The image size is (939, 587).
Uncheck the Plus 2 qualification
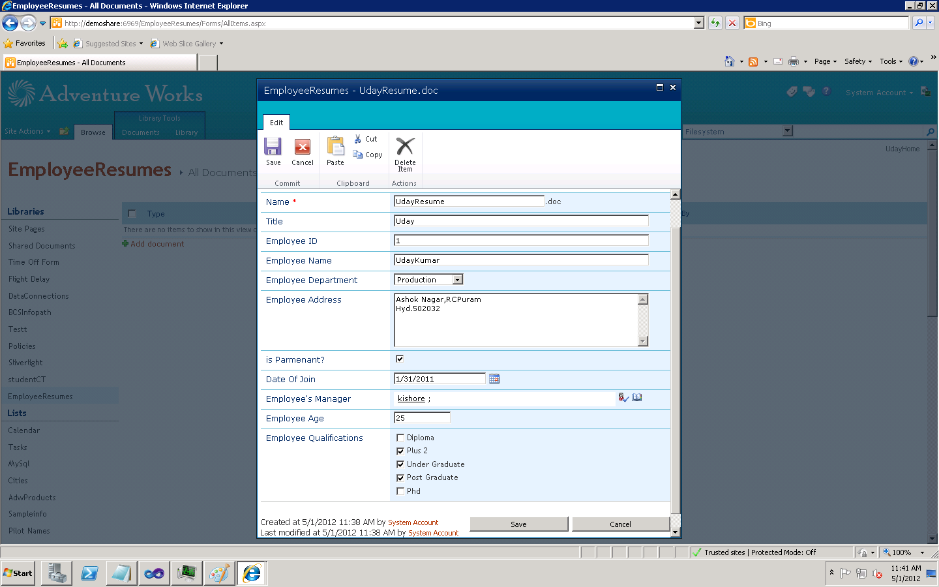click(400, 451)
